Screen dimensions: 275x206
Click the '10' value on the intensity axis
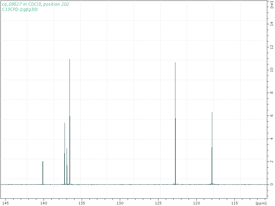pos(272,70)
